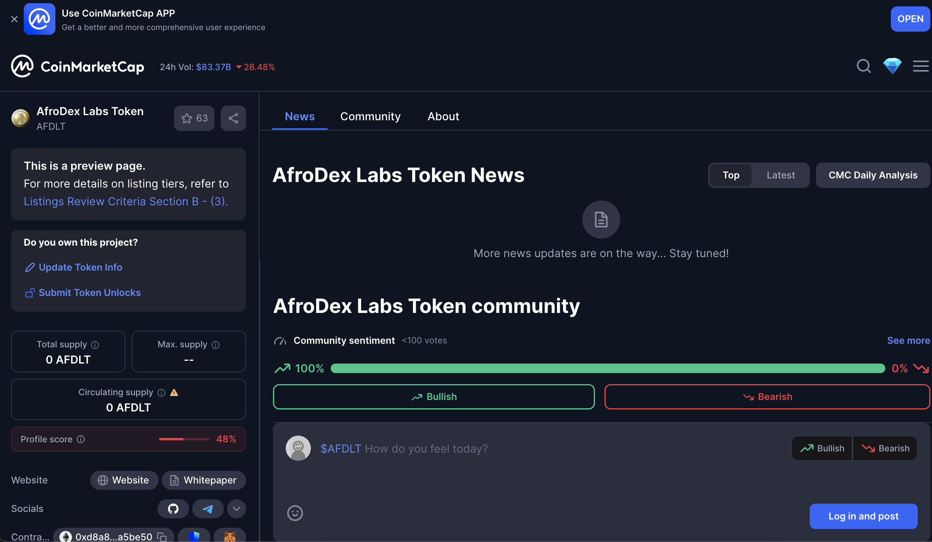This screenshot has width=932, height=542.
Task: Switch to the Community tab
Action: tap(371, 116)
